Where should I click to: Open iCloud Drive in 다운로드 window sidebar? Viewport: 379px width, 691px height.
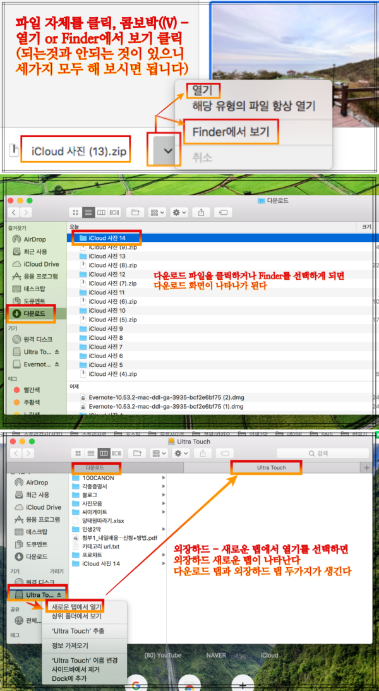click(35, 264)
